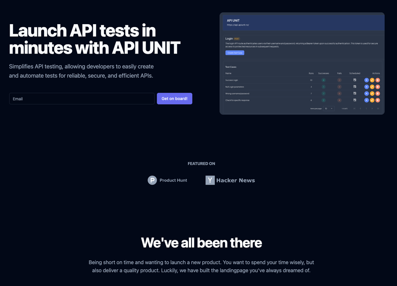
Task: Click the Create Test Case button
Action: (235, 53)
